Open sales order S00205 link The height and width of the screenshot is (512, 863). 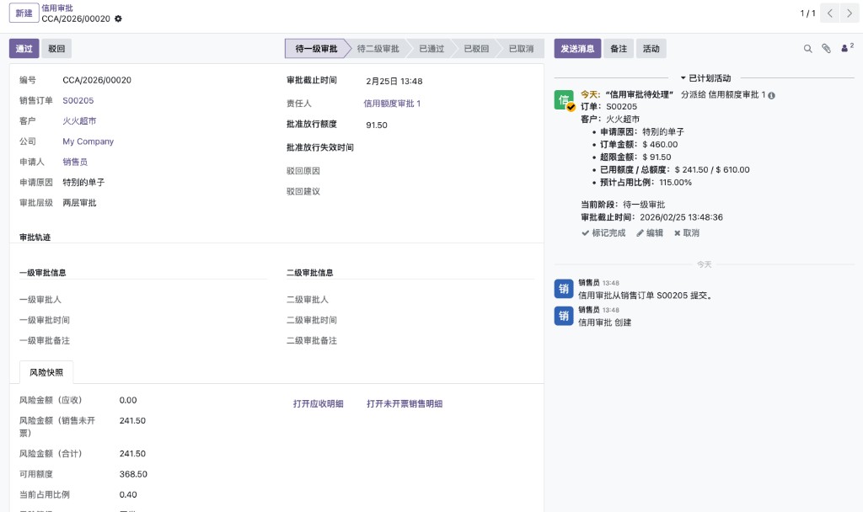(x=78, y=101)
